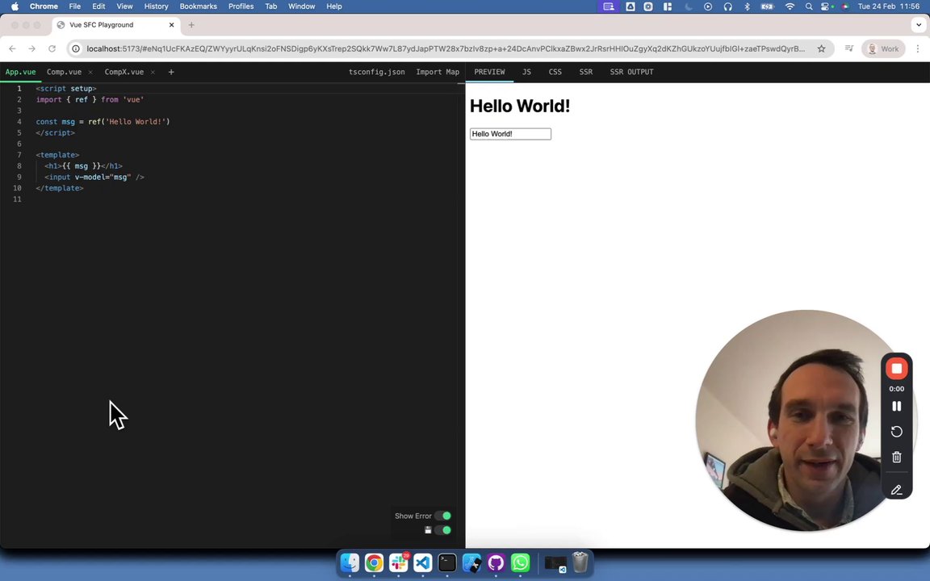Open the Window menu
Image resolution: width=930 pixels, height=581 pixels.
(x=301, y=6)
